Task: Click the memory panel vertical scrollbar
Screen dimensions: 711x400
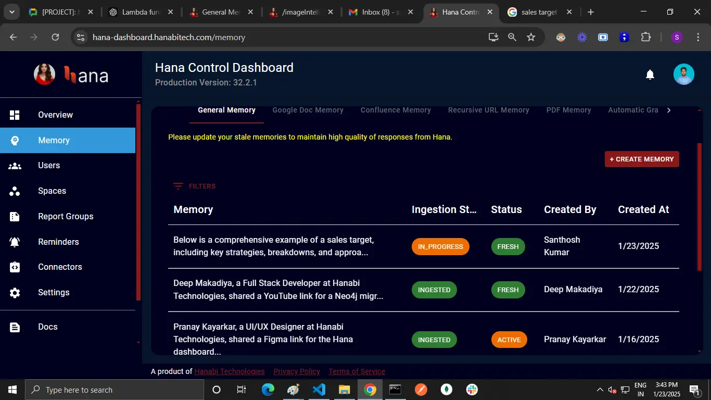Action: [700, 206]
